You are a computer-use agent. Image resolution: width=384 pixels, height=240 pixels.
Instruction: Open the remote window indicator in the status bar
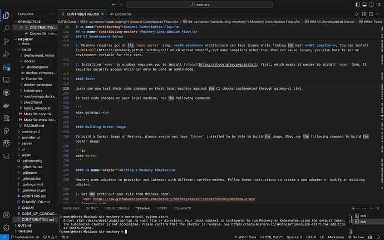[4, 237]
